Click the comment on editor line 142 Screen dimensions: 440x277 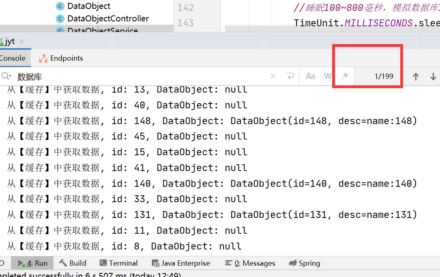367,8
